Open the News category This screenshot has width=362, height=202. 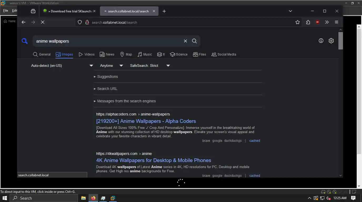107,54
